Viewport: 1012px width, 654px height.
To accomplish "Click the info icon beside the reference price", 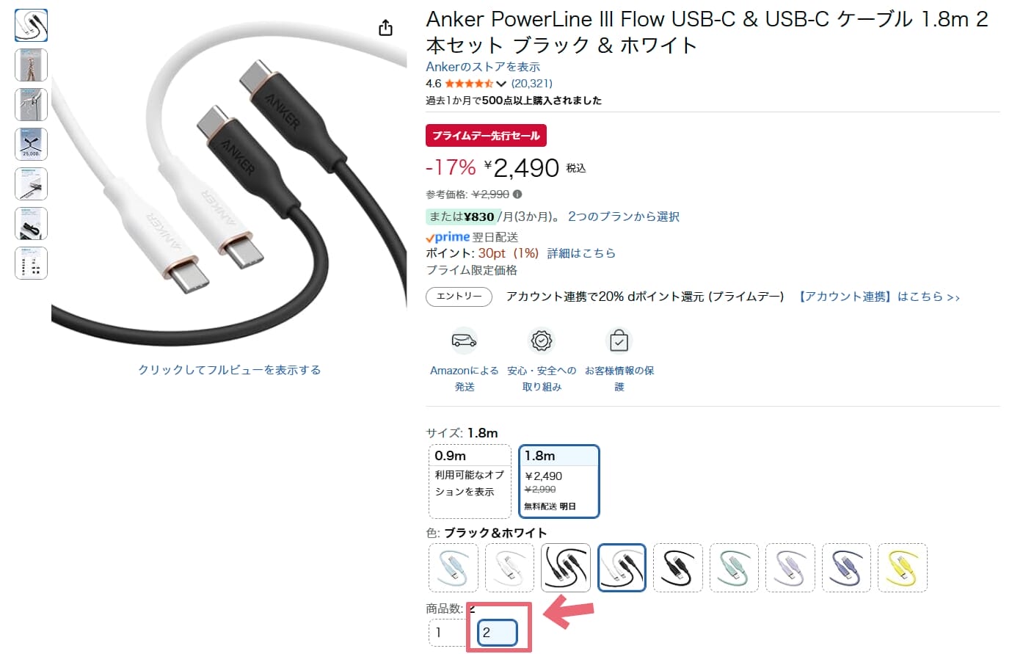I will tap(517, 195).
